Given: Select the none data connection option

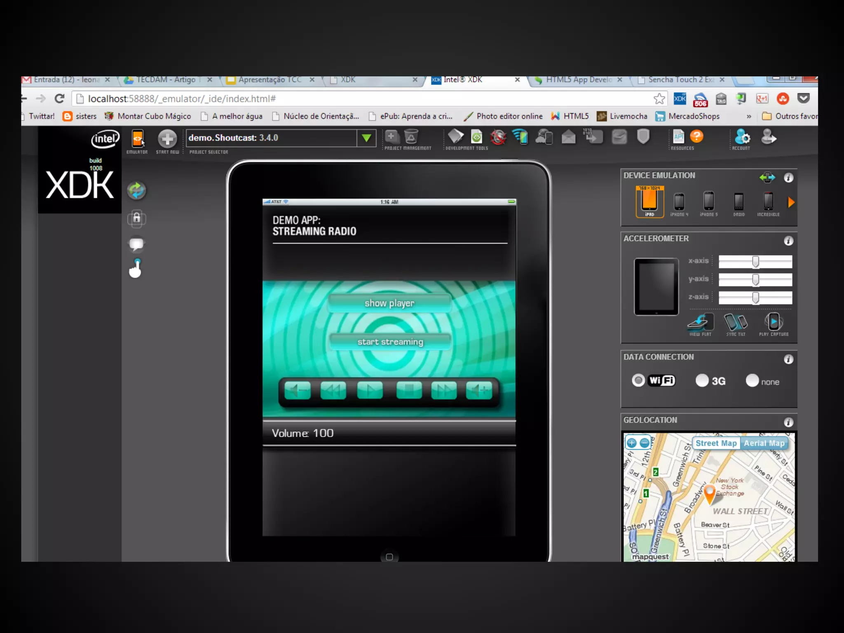Looking at the screenshot, I should [752, 380].
